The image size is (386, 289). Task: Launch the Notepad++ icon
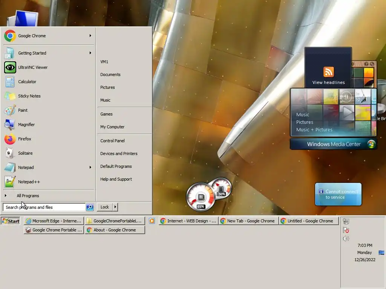point(10,182)
